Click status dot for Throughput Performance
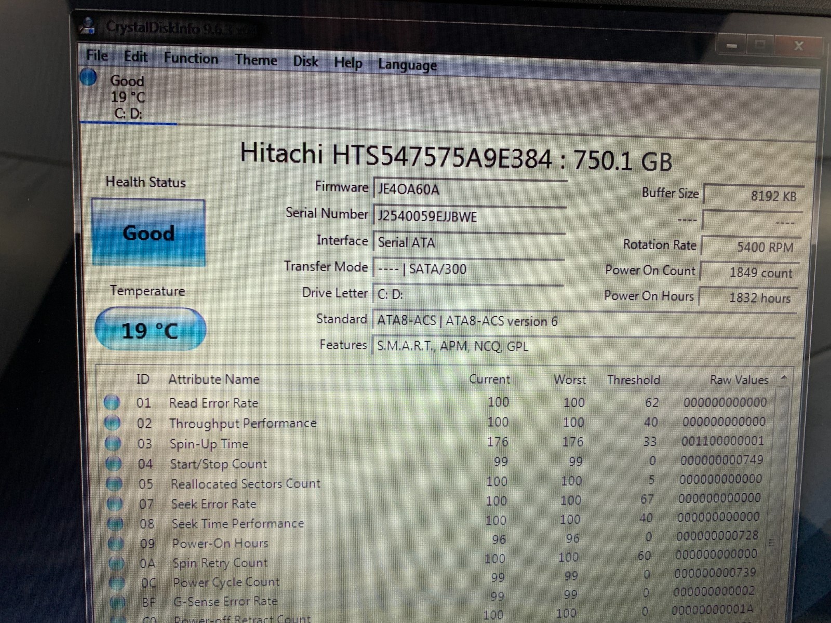 pos(112,423)
